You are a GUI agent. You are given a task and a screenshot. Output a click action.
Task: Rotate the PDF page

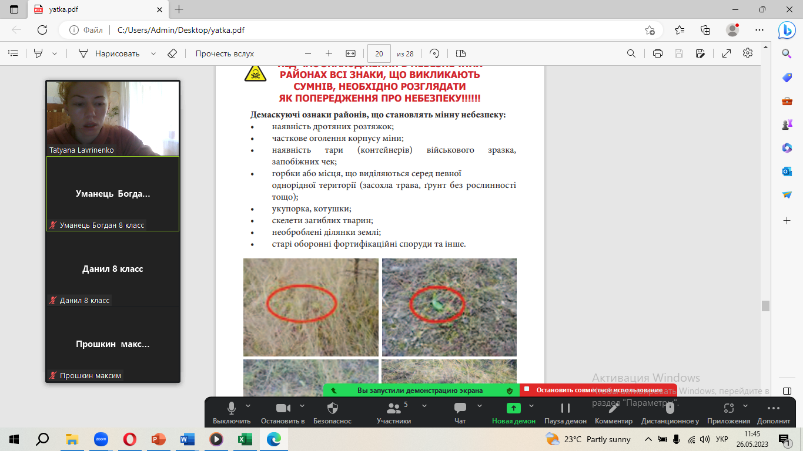coord(435,53)
